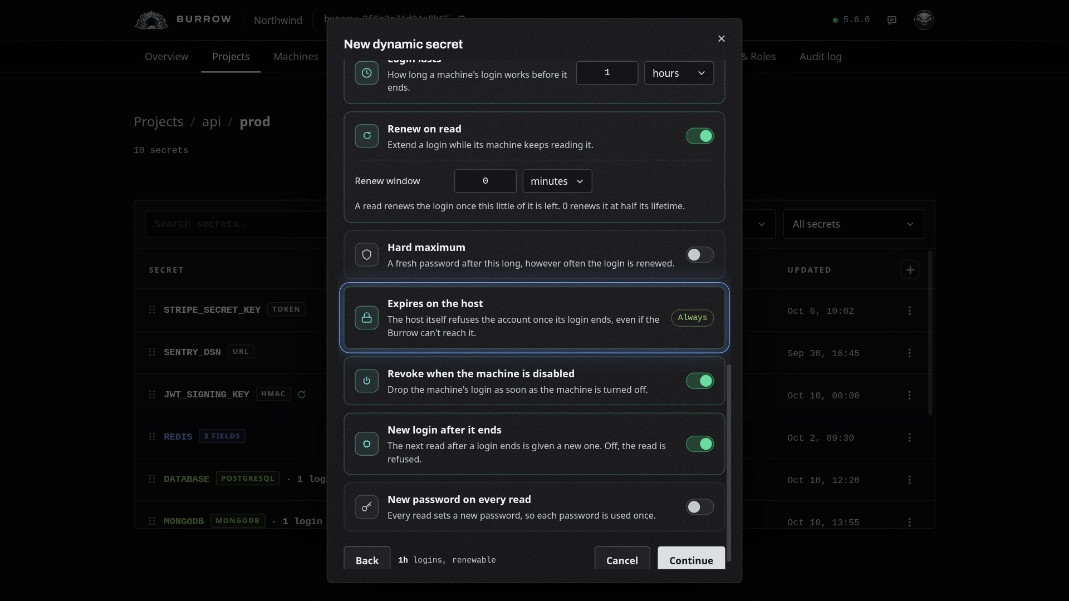Click the Expires on the host lock icon
This screenshot has width=1069, height=601.
366,318
